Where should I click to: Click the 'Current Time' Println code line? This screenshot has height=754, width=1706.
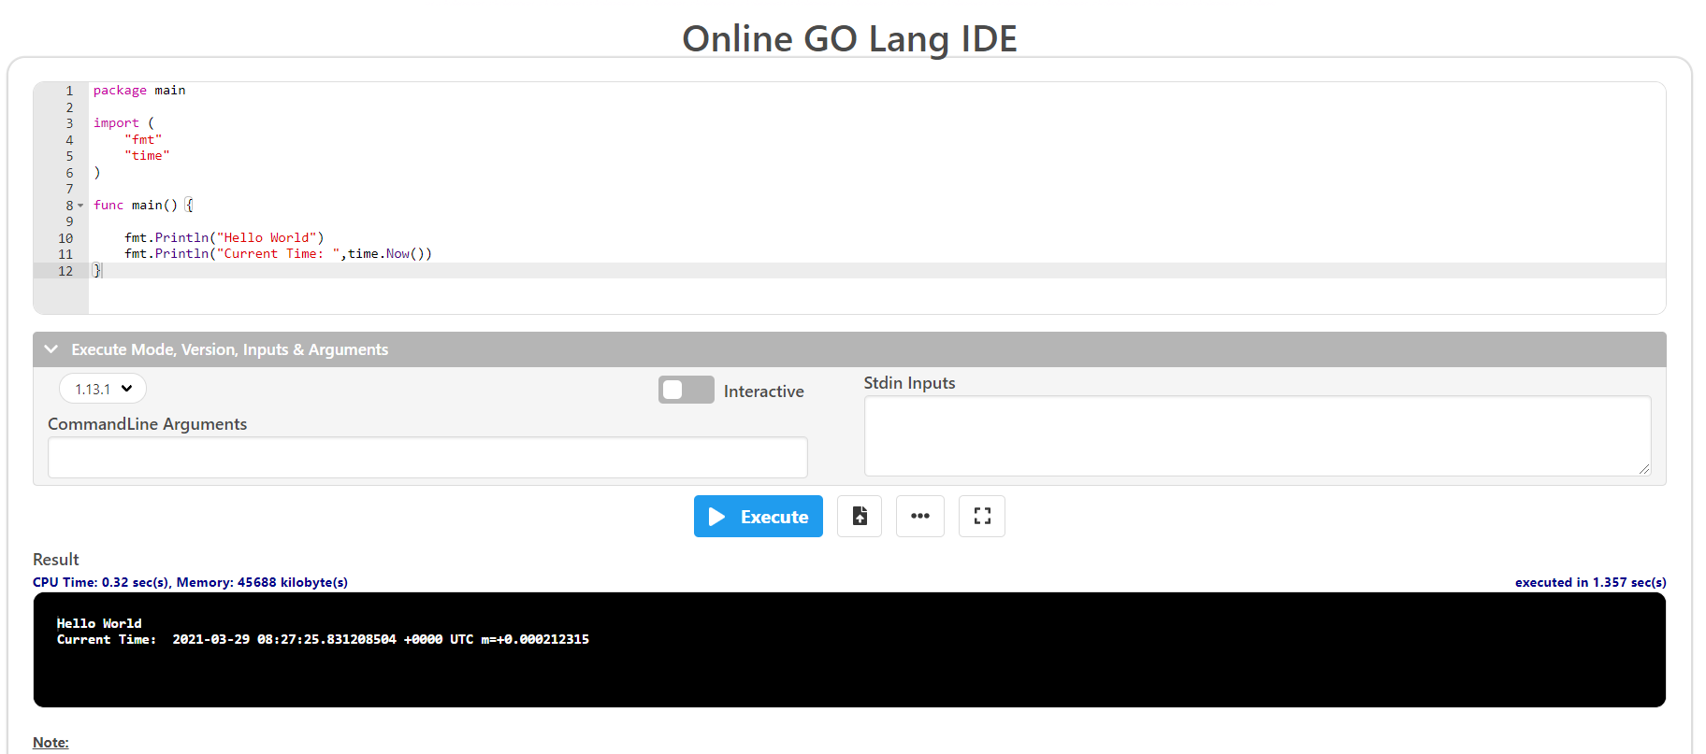tap(279, 254)
